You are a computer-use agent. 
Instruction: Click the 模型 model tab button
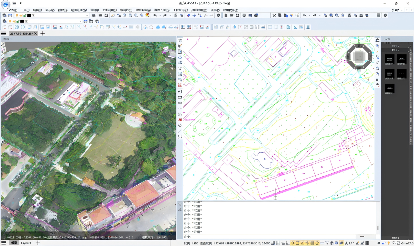(x=14, y=243)
